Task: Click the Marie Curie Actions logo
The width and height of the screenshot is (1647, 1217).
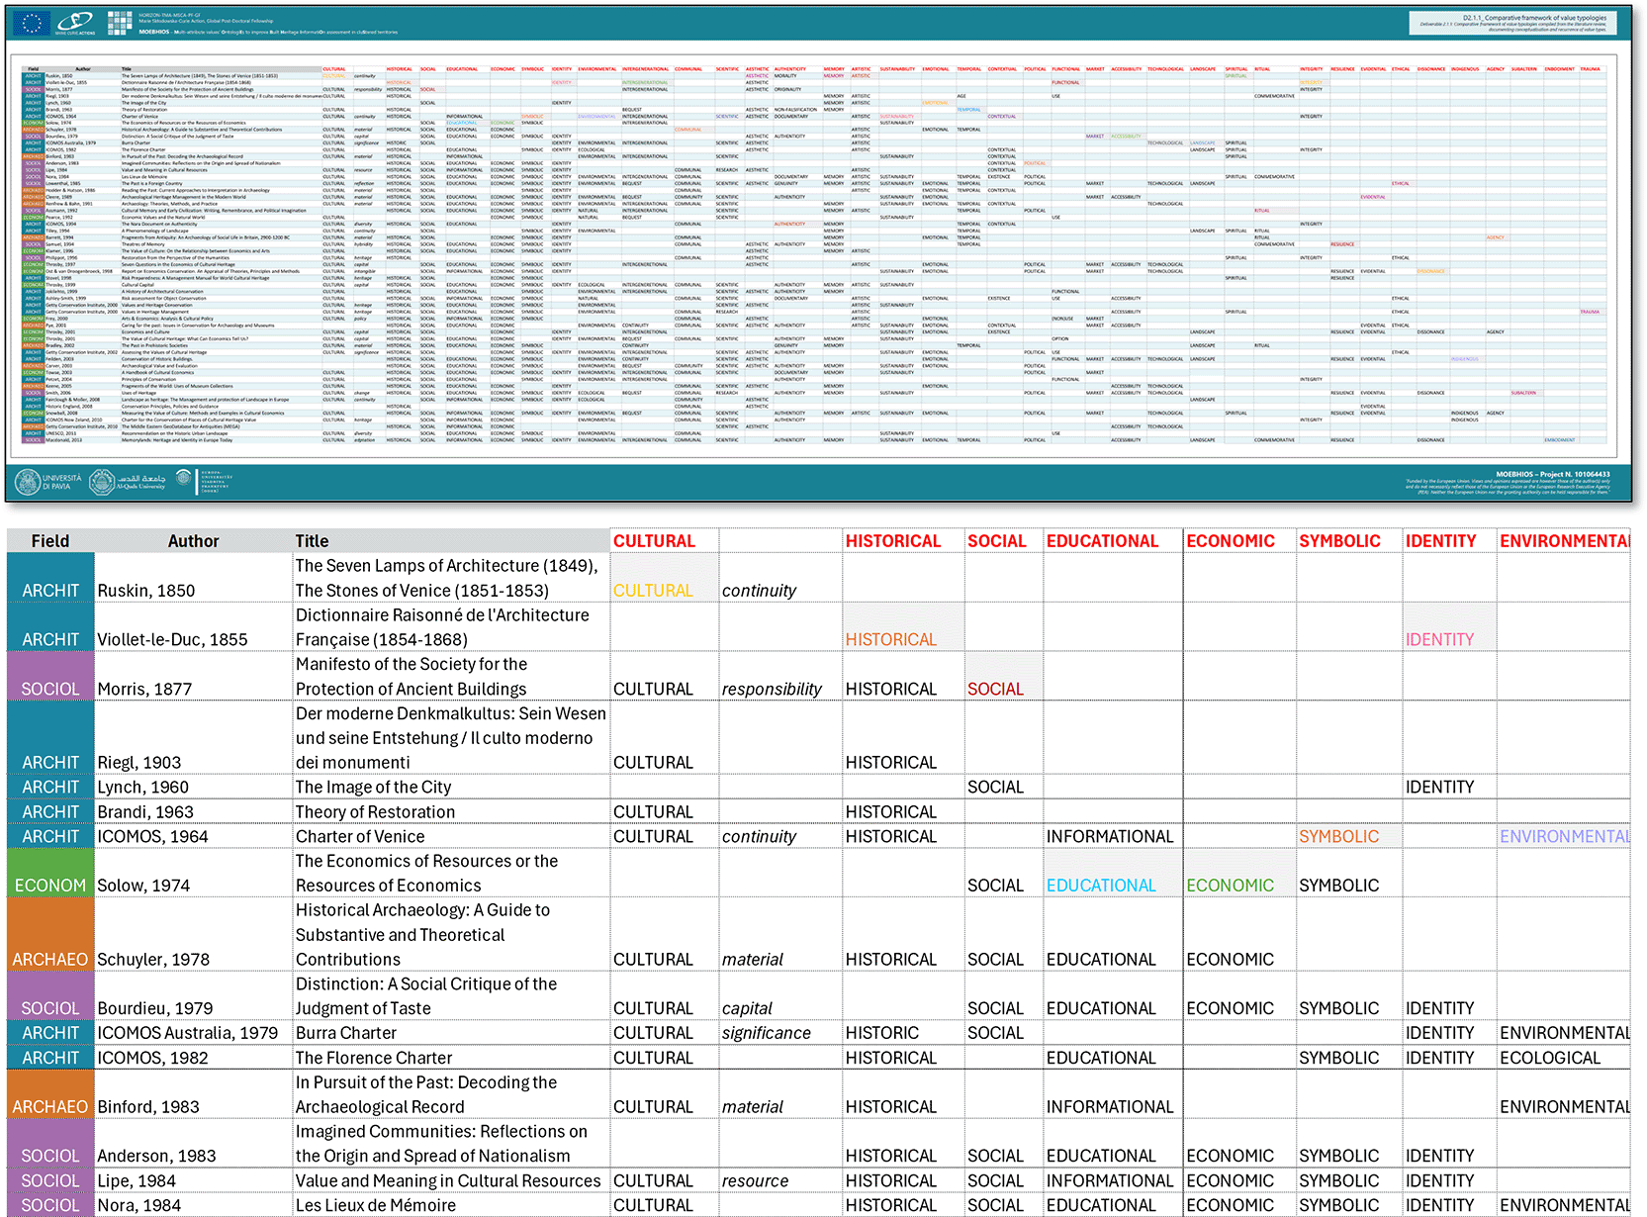Action: pyautogui.click(x=75, y=24)
